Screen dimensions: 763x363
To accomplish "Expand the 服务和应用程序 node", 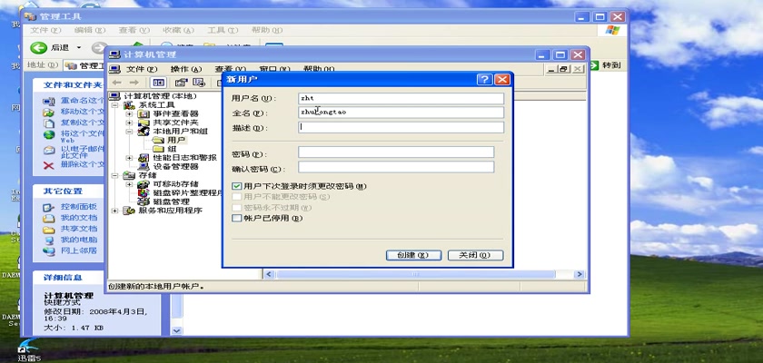I will click(114, 211).
